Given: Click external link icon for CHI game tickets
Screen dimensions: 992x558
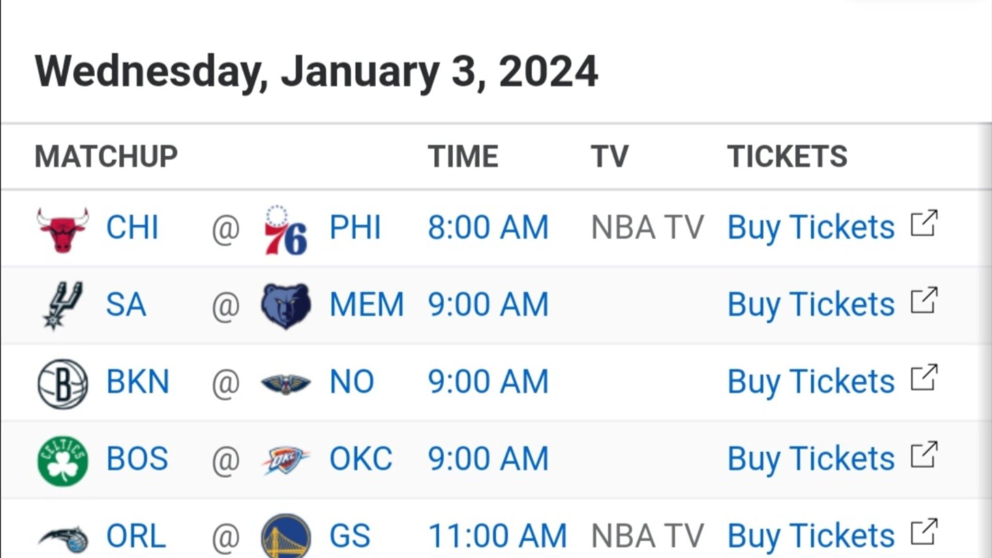Looking at the screenshot, I should (924, 223).
